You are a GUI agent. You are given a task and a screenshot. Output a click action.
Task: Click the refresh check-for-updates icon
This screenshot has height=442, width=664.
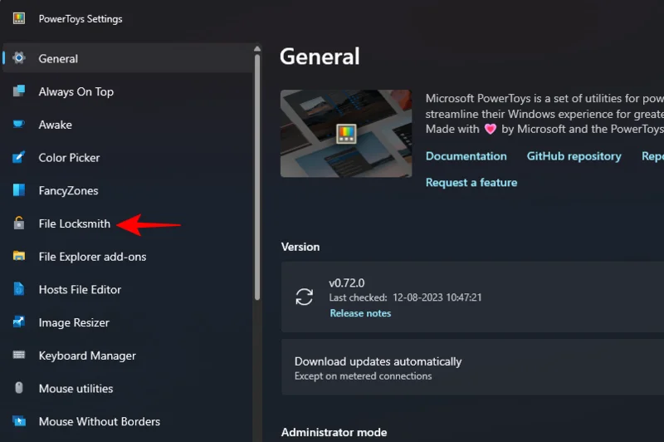[x=304, y=297]
